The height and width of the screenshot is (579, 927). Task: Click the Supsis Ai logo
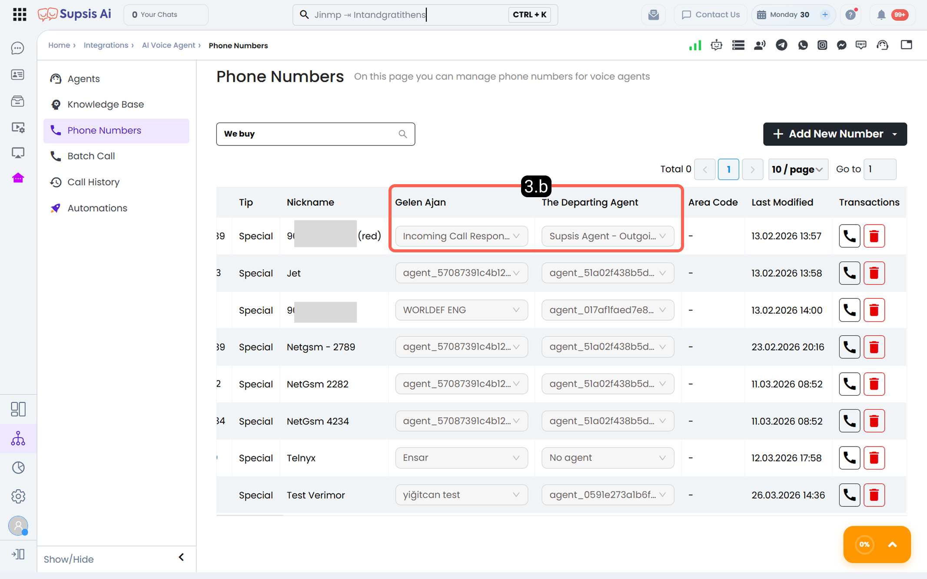(x=74, y=14)
